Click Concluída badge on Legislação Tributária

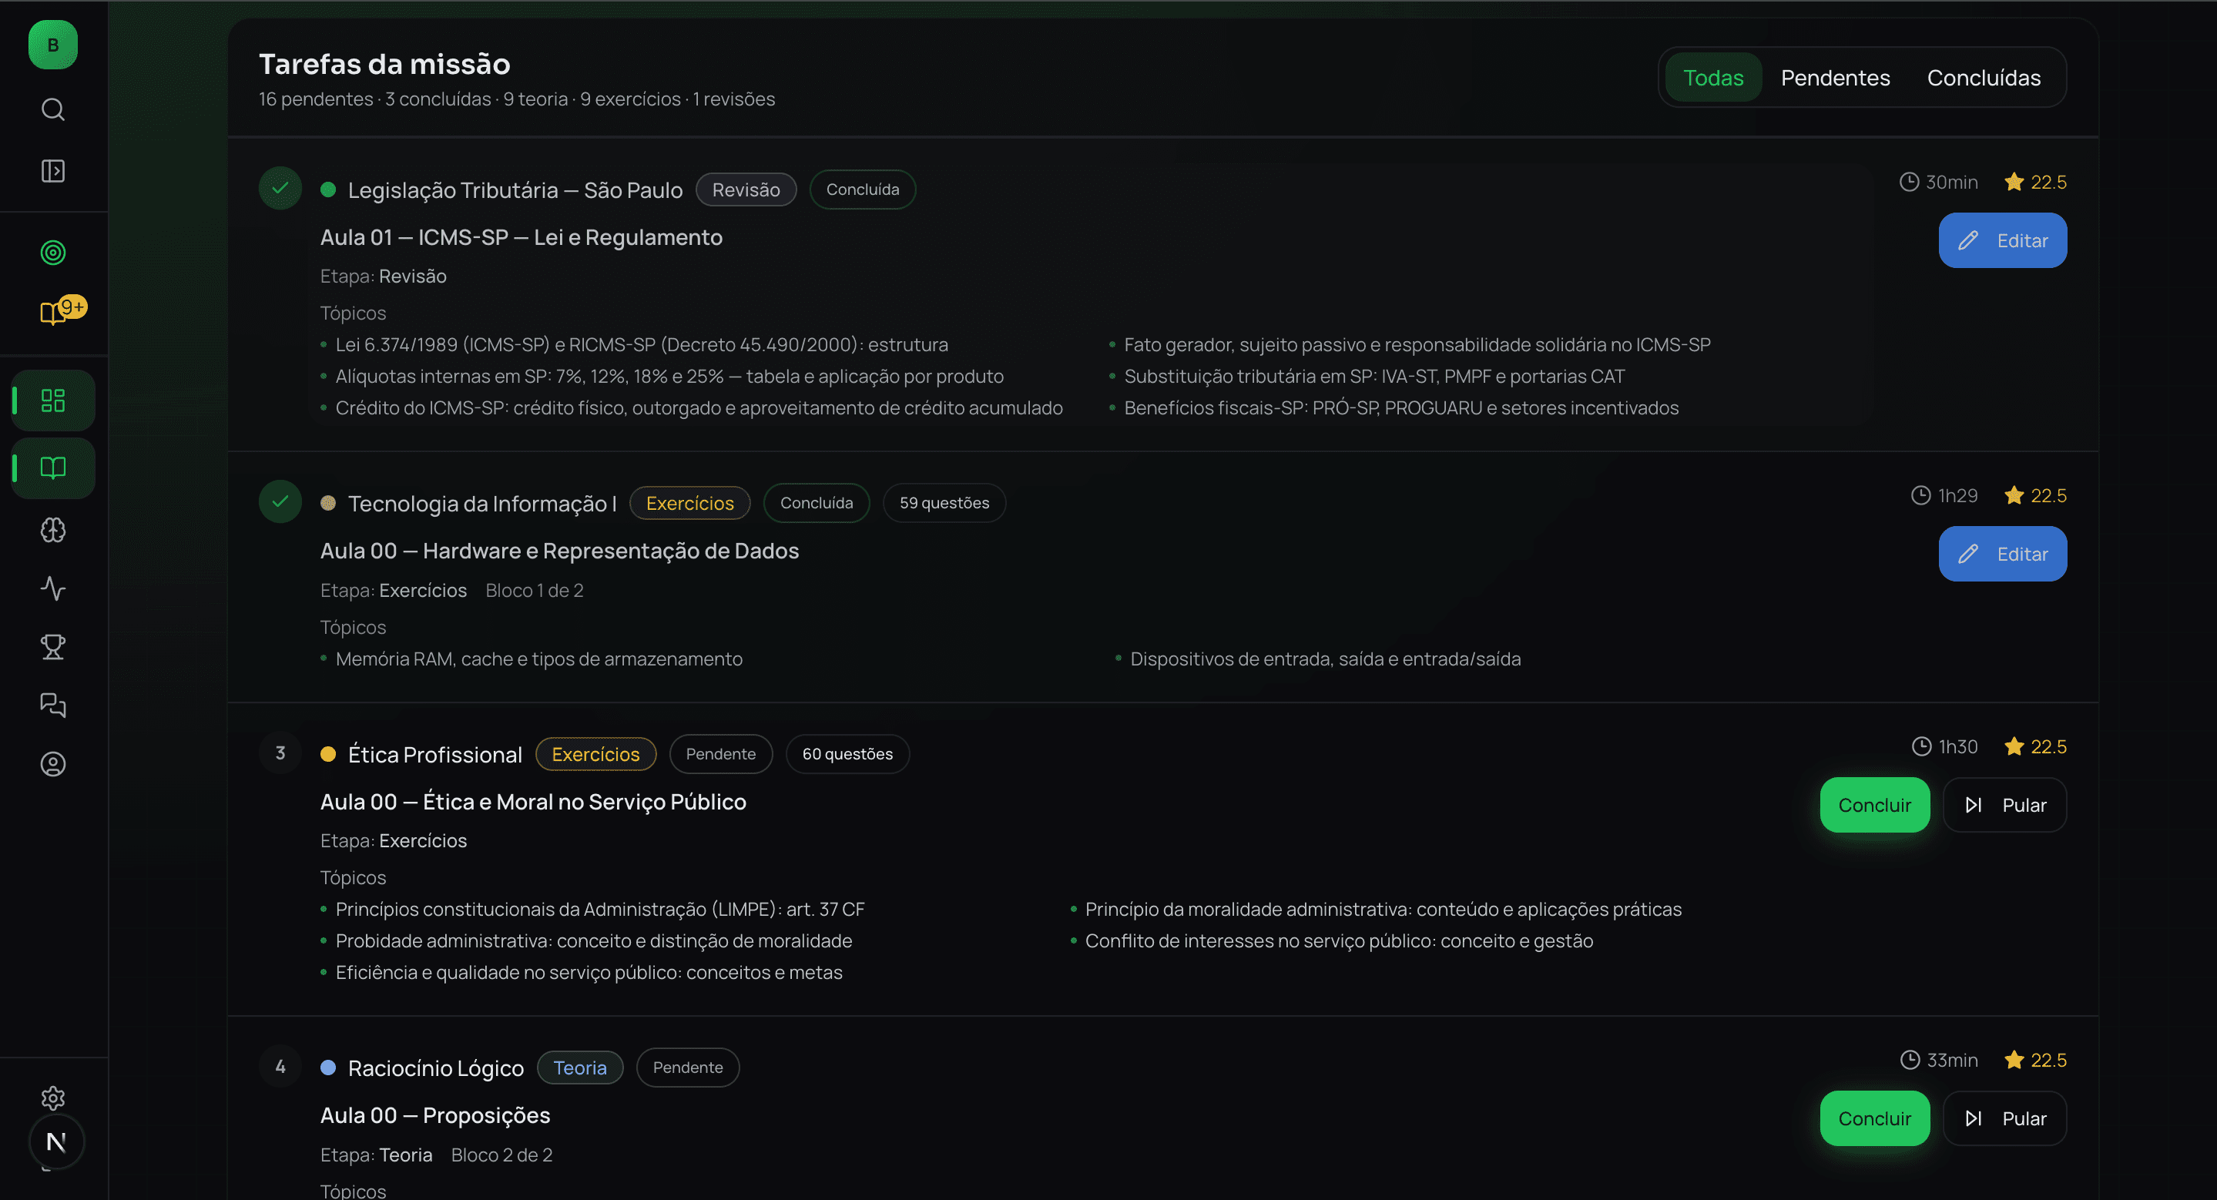coord(862,189)
